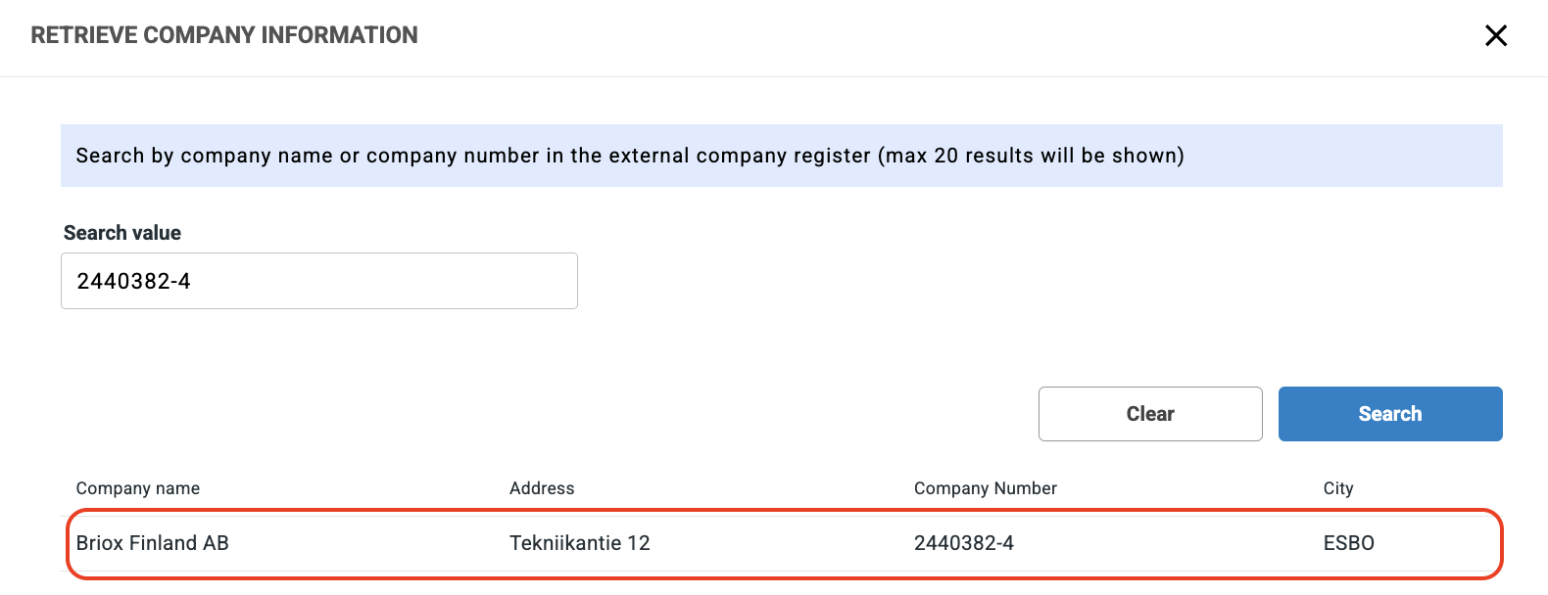
Task: Click company number 2440382-4 in the results row
Action: click(963, 543)
